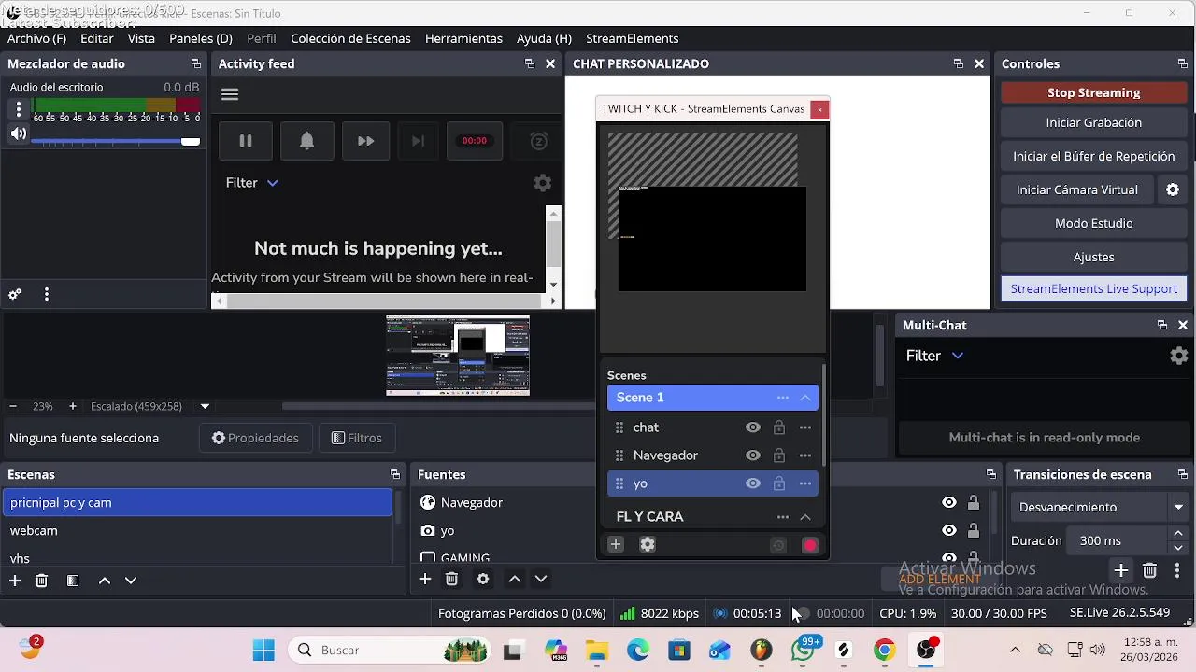Viewport: 1196px width, 672px height.
Task: Open Audio del escritorio options dots
Action: pos(18,108)
